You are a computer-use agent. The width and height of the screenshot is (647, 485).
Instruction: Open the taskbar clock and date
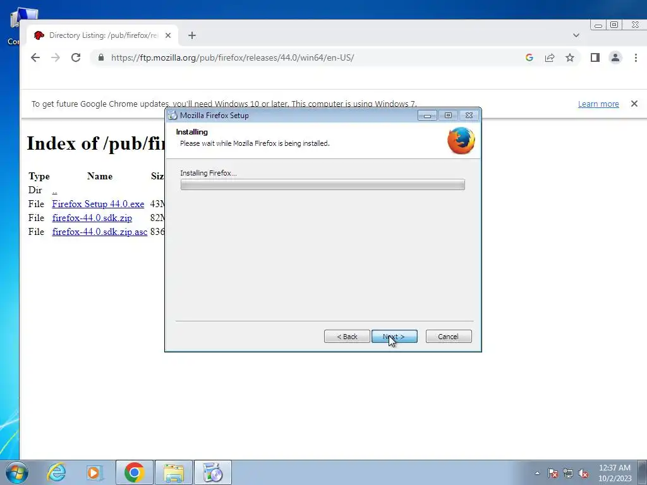tap(615, 473)
